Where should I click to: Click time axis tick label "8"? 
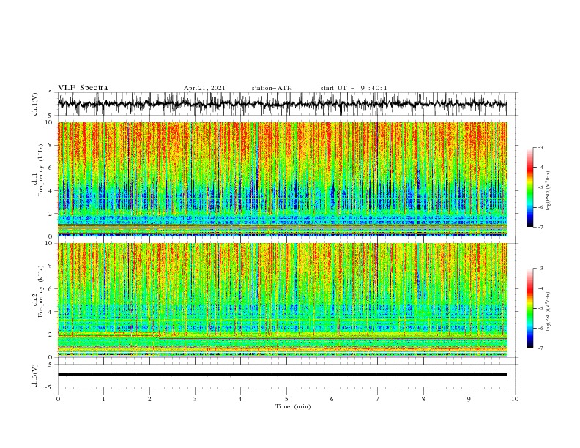(423, 399)
